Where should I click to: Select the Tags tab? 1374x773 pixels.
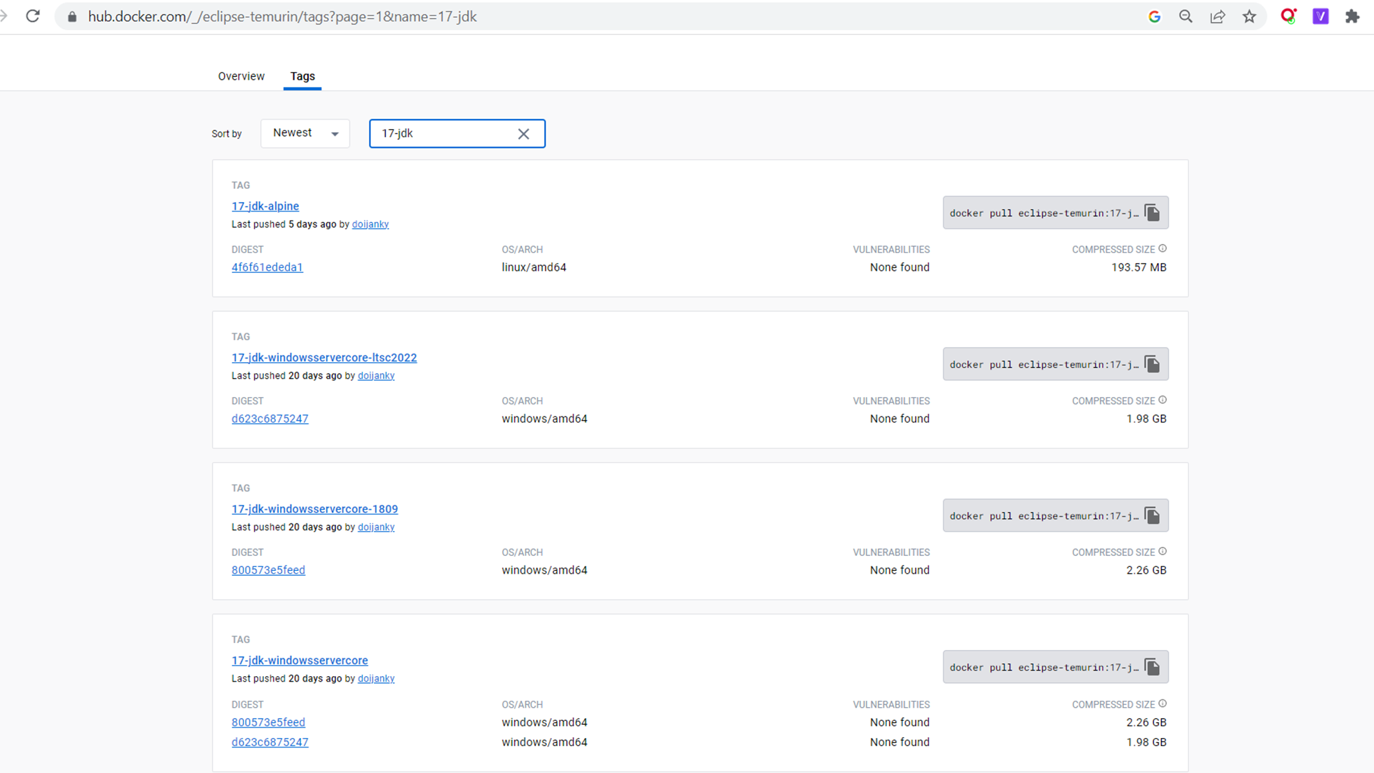(302, 76)
